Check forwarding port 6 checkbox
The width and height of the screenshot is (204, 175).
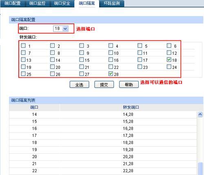[x=169, y=45]
